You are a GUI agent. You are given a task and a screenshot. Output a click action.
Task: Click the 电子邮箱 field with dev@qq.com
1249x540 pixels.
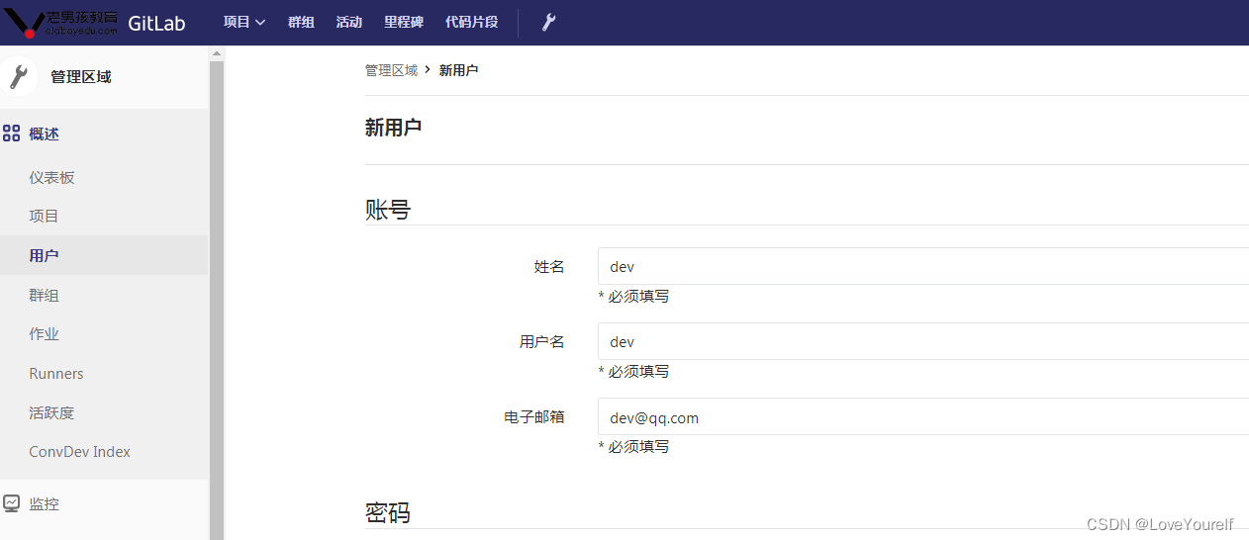click(x=923, y=416)
